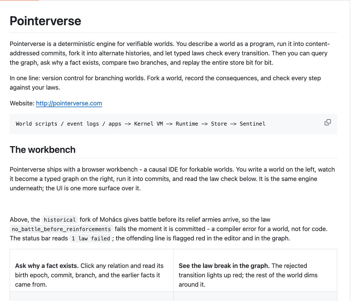Screen dimensions: 351x301
Task: Click the "See the law break in the graph." cell
Action: pos(255,270)
